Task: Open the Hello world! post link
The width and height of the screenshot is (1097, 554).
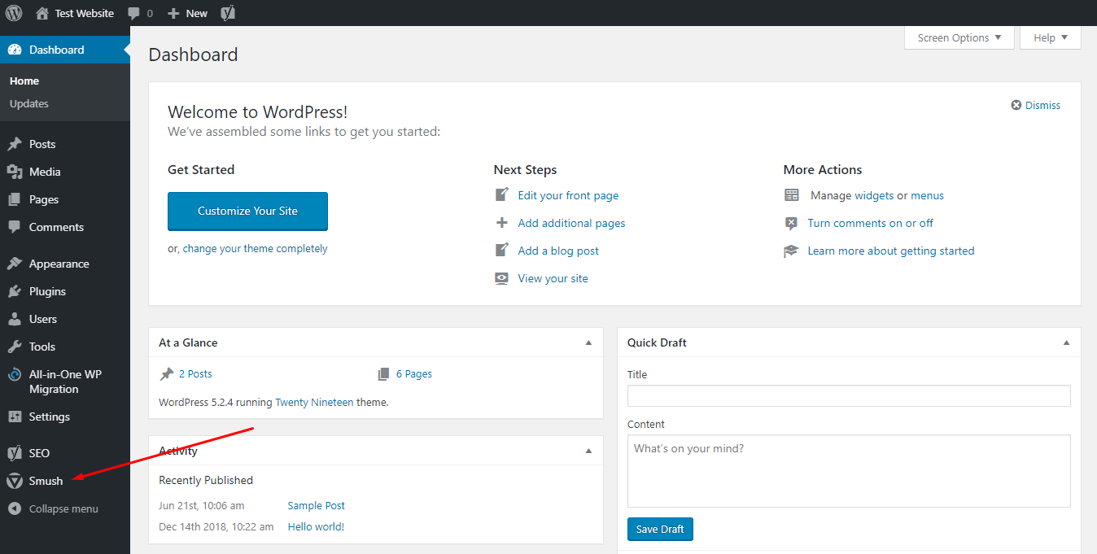Action: pos(316,526)
